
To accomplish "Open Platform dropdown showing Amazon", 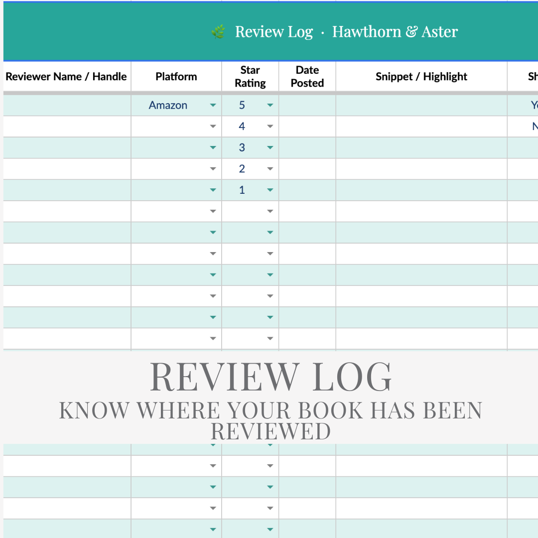I will (x=213, y=105).
